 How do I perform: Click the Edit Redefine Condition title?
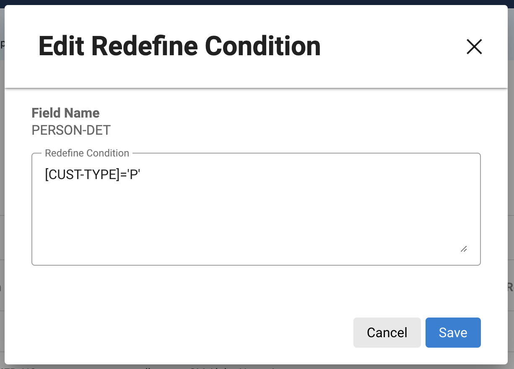[179, 46]
